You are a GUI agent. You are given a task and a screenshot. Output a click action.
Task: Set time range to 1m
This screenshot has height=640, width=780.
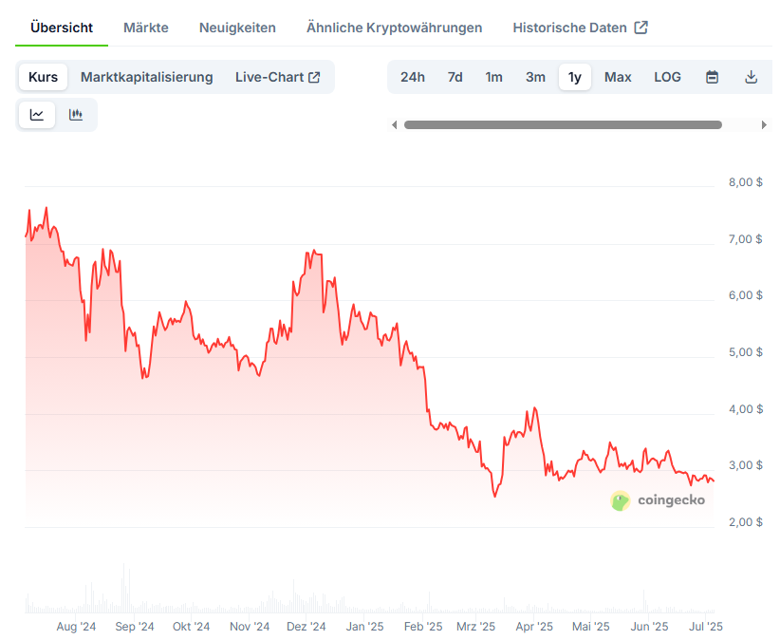pyautogui.click(x=493, y=77)
